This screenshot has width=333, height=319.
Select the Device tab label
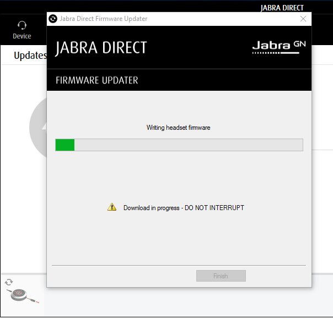[x=22, y=36]
